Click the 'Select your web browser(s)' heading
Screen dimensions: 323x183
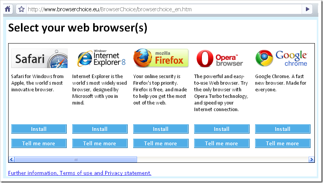(78, 28)
